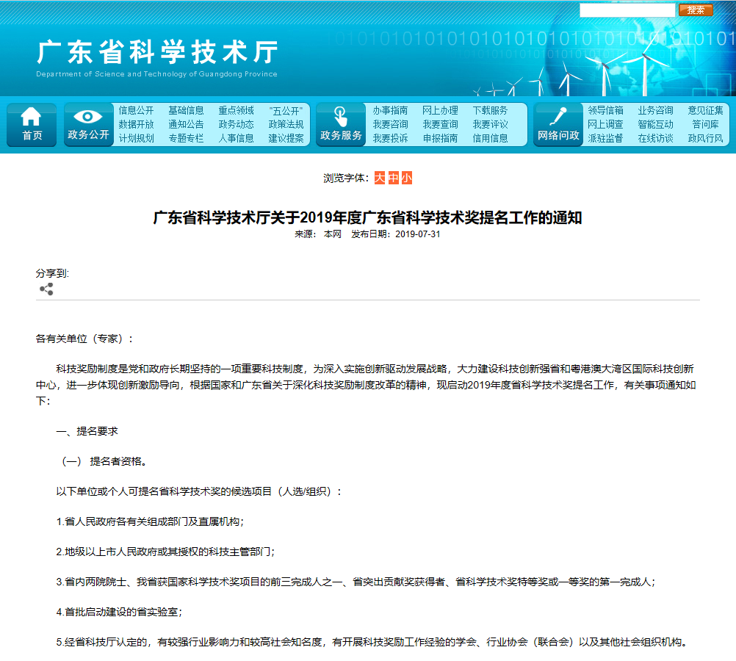Image resolution: width=736 pixels, height=661 pixels.
Task: Click the publish date 2019-07-31
Action: click(418, 234)
